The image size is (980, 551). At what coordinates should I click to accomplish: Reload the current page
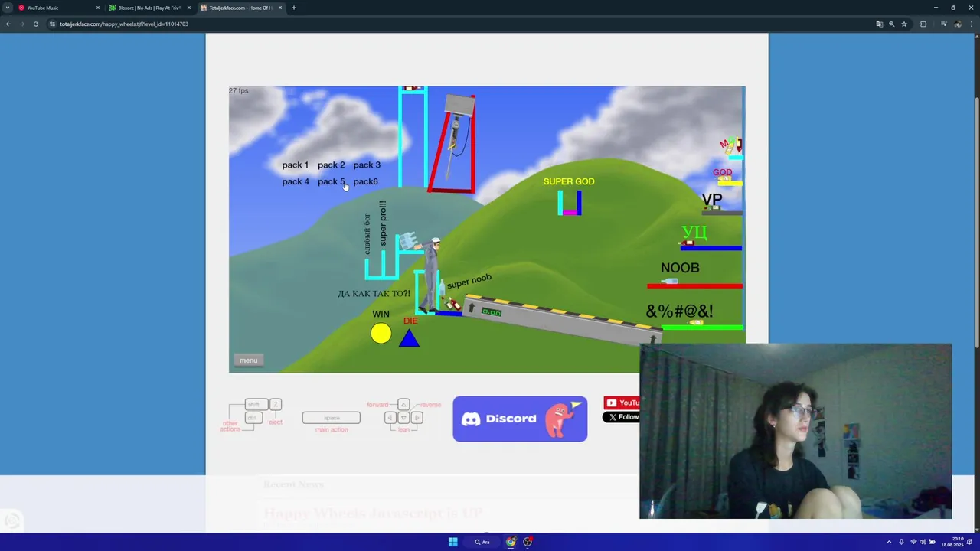[x=35, y=24]
